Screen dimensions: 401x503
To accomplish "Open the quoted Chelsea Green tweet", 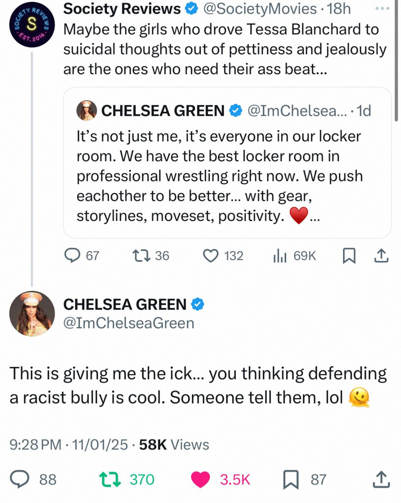I will 227,162.
